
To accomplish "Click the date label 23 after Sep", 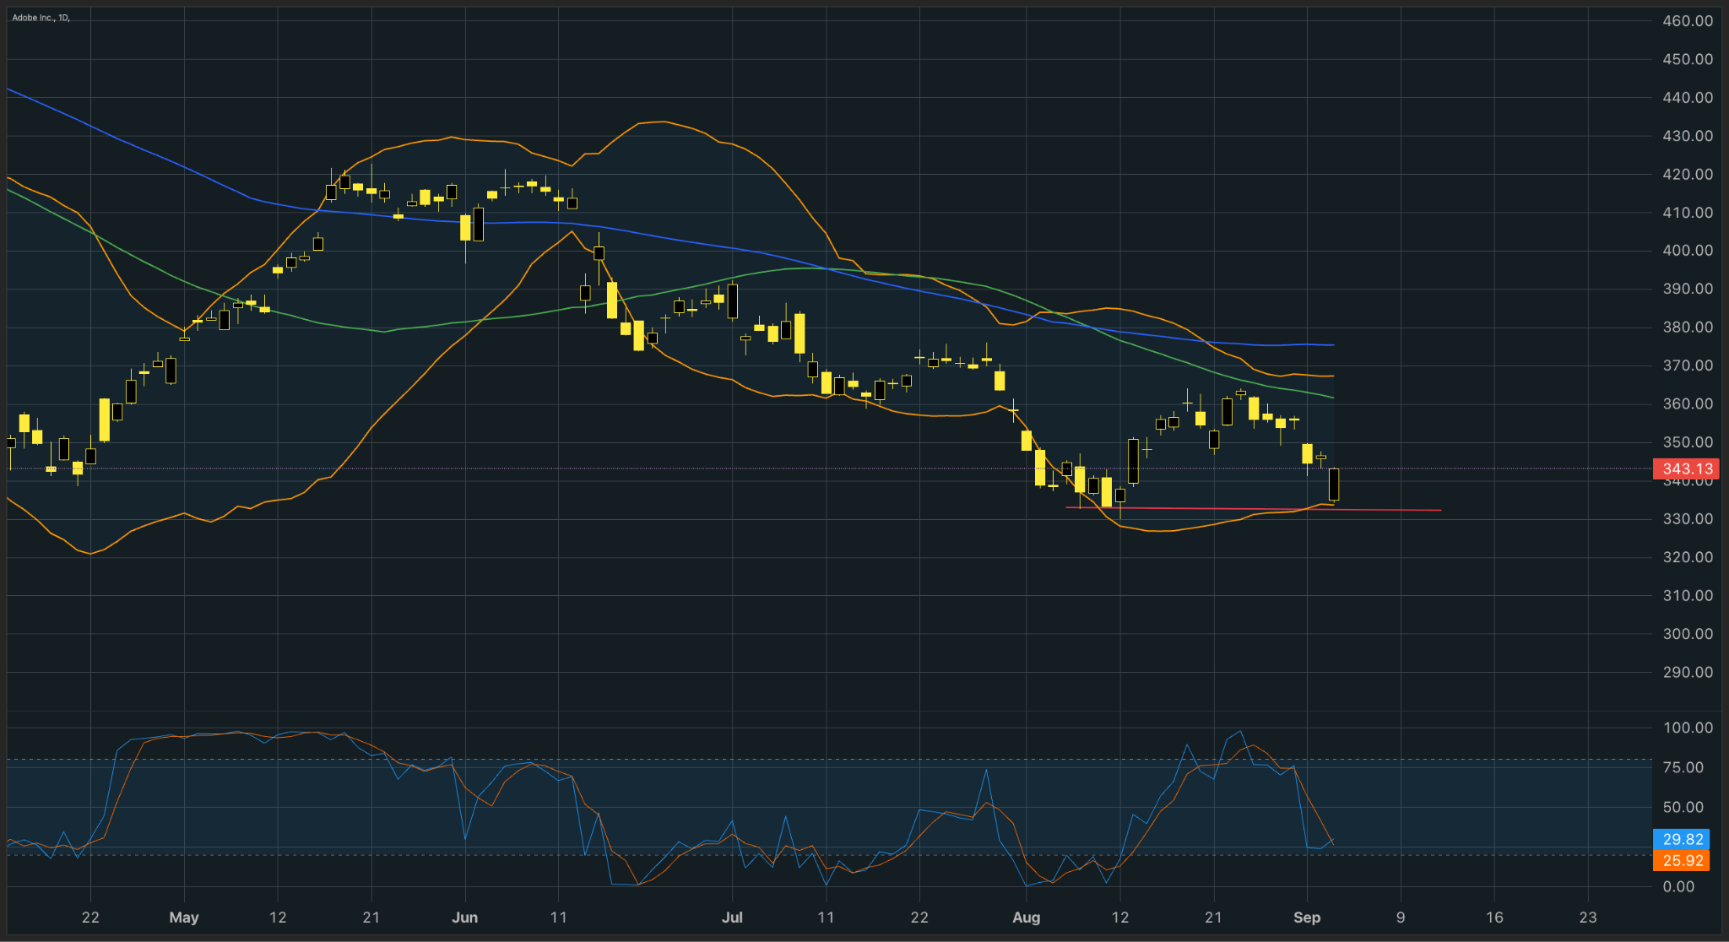I will [1588, 918].
